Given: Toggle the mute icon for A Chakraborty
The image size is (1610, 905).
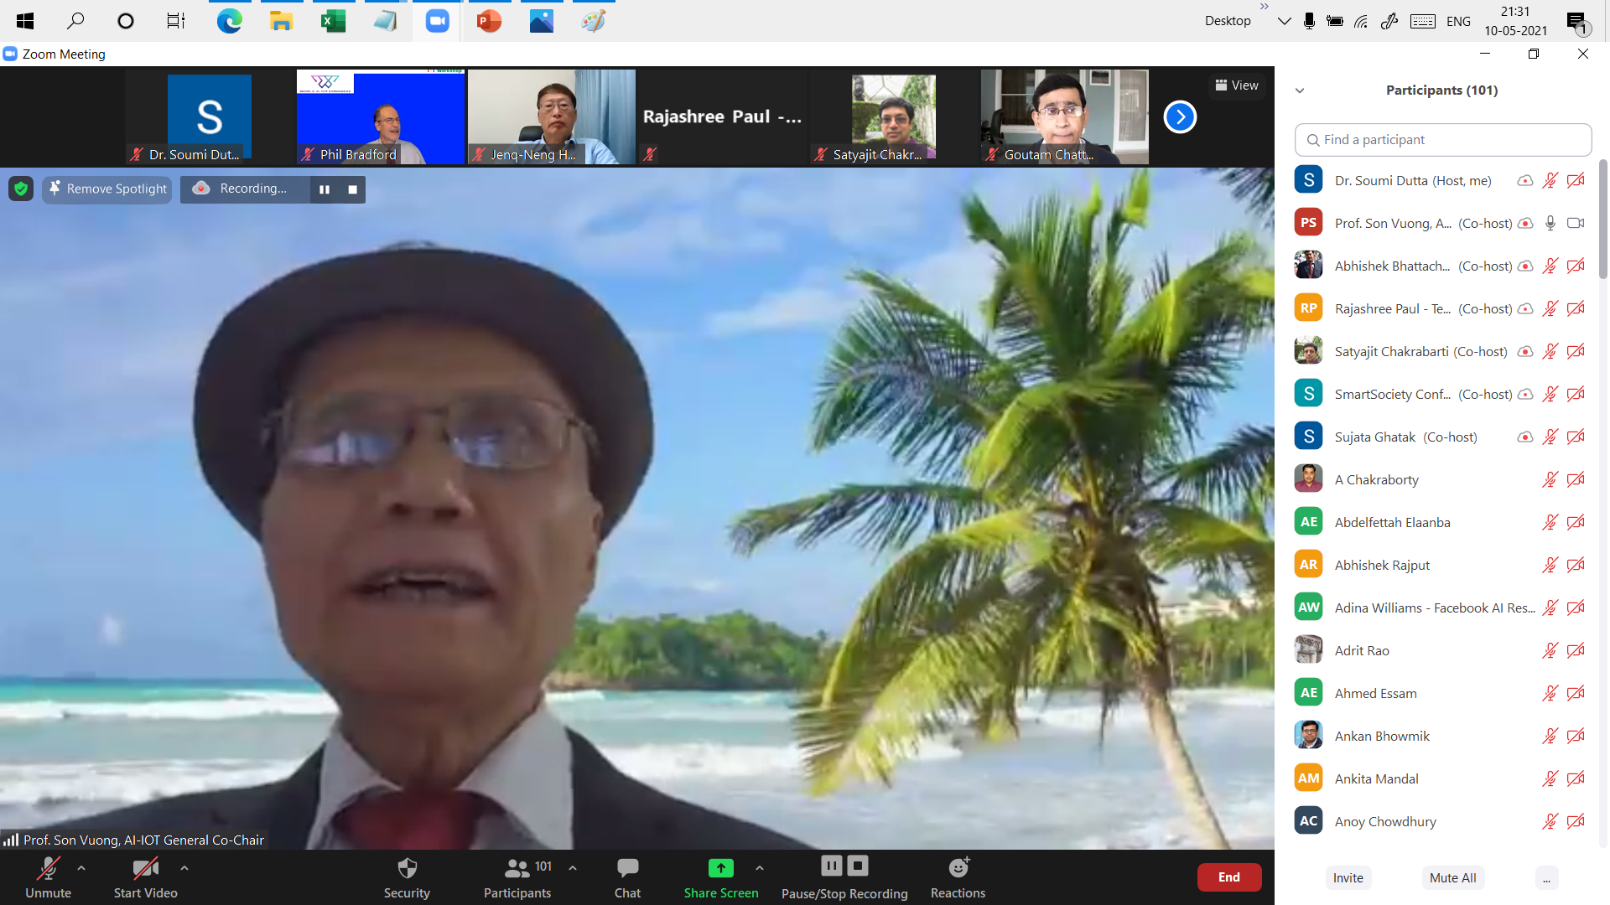Looking at the screenshot, I should coord(1550,479).
